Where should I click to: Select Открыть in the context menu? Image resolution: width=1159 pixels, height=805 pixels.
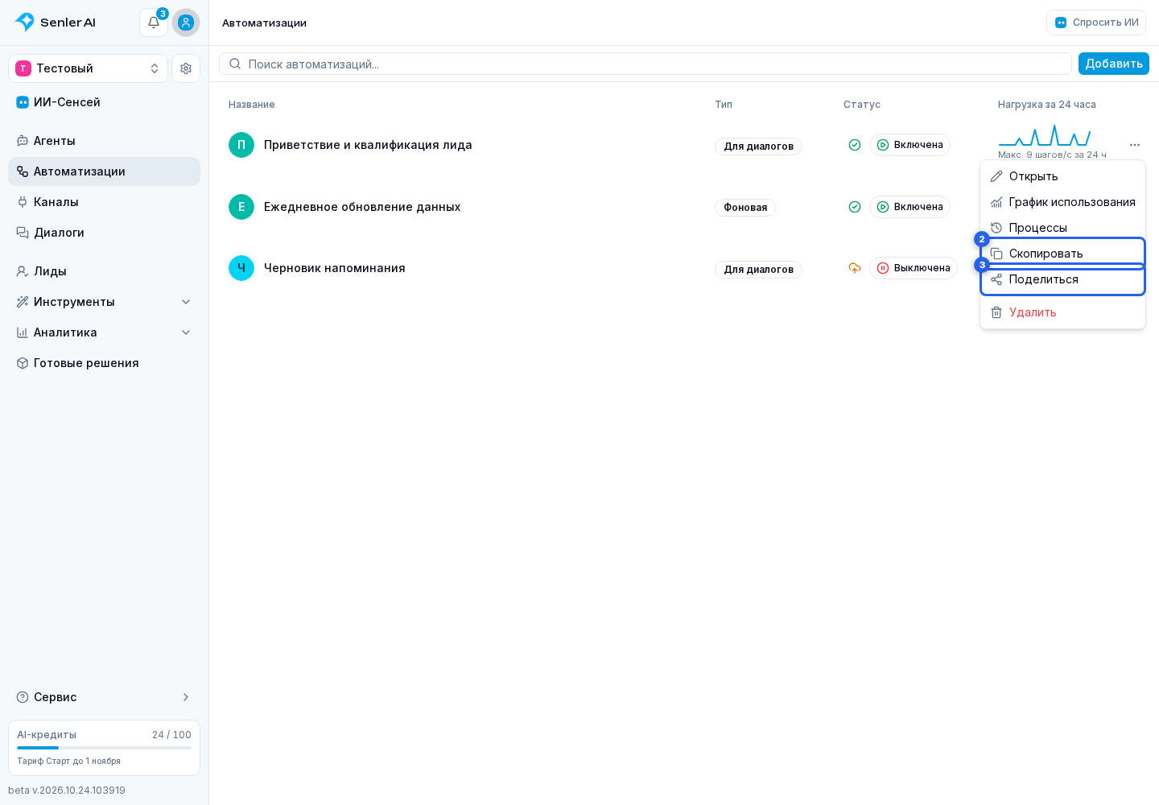click(1062, 176)
